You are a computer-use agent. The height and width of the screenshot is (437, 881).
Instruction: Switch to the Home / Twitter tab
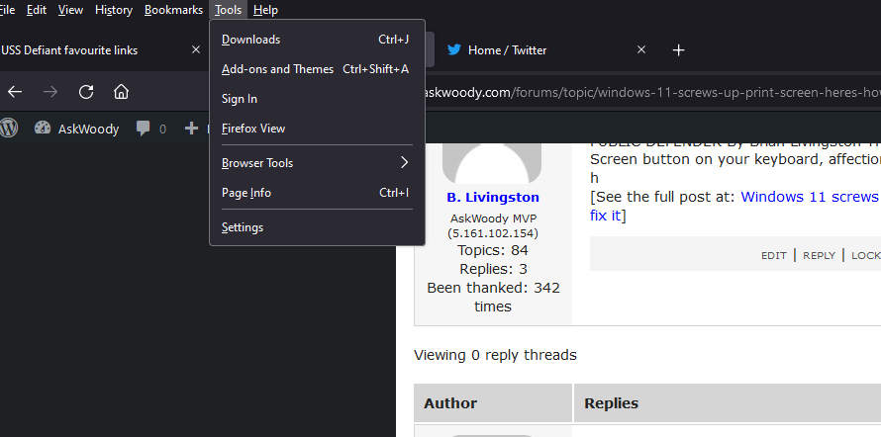click(x=535, y=49)
